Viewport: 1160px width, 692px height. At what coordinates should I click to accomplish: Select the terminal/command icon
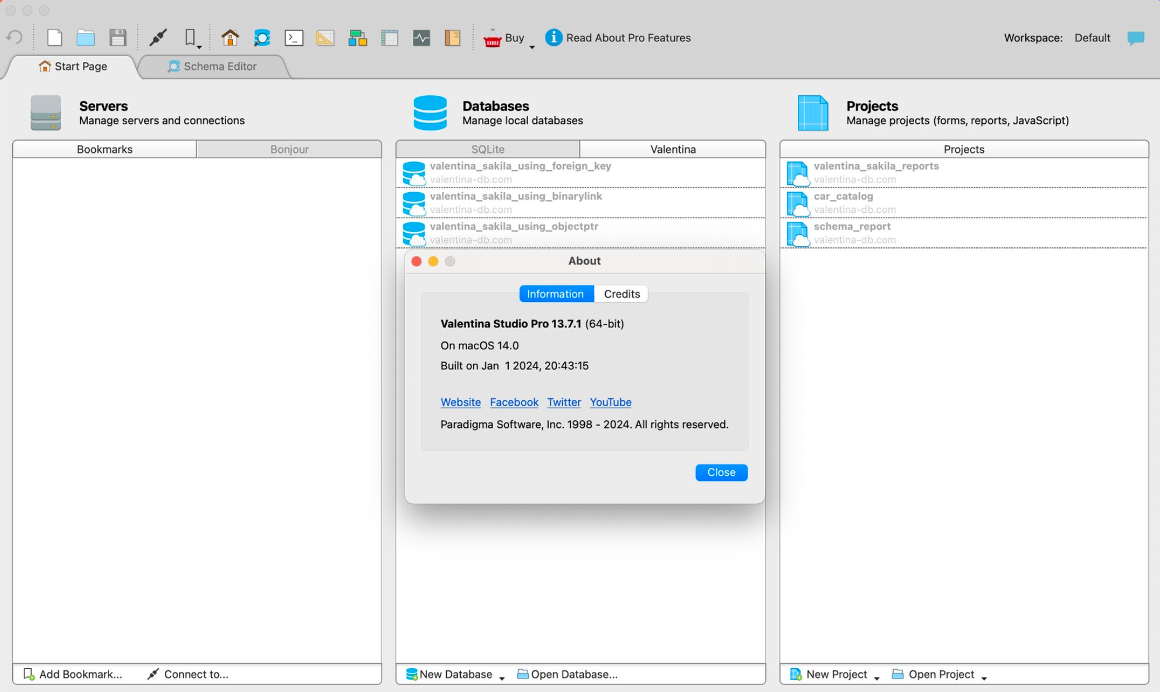click(x=293, y=36)
